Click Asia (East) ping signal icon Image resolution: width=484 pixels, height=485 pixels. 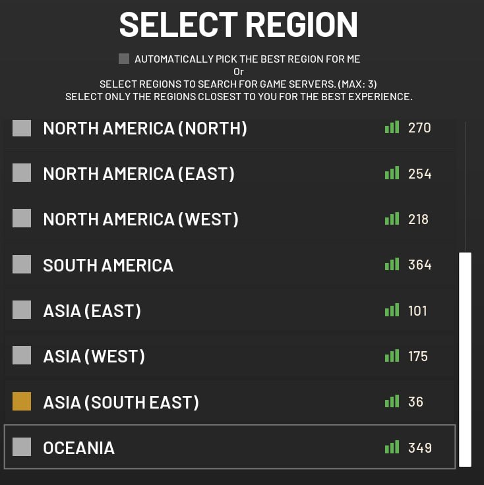[x=392, y=310]
